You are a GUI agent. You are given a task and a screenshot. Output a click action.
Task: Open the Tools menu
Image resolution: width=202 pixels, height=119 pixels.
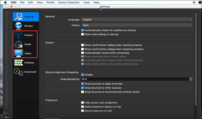tap(86, 2)
